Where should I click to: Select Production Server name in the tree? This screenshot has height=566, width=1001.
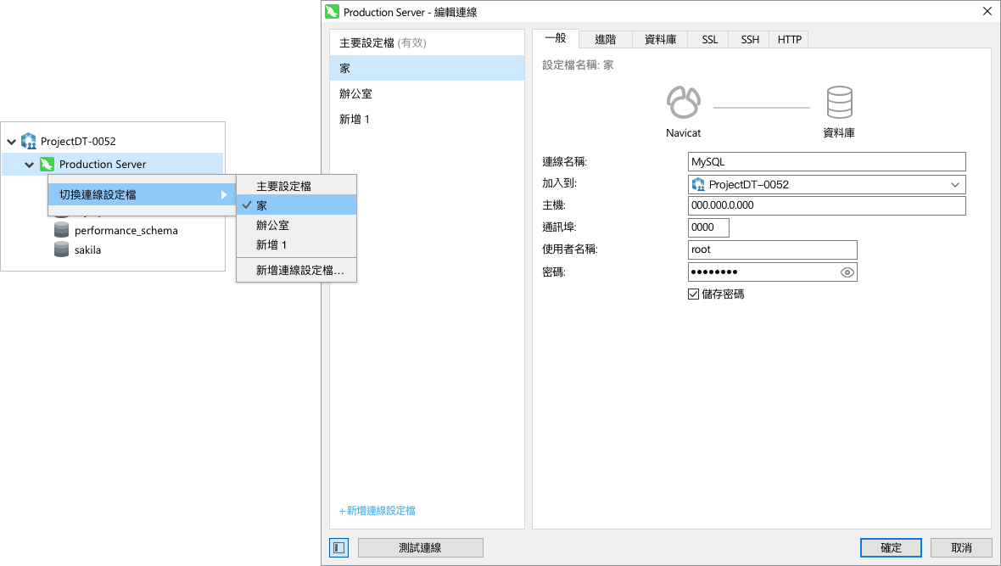click(102, 164)
